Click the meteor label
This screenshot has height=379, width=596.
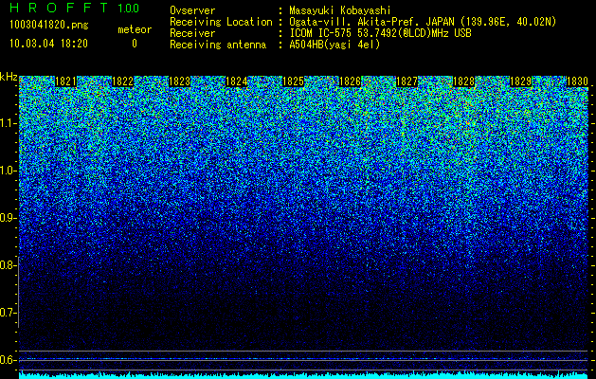click(x=135, y=29)
